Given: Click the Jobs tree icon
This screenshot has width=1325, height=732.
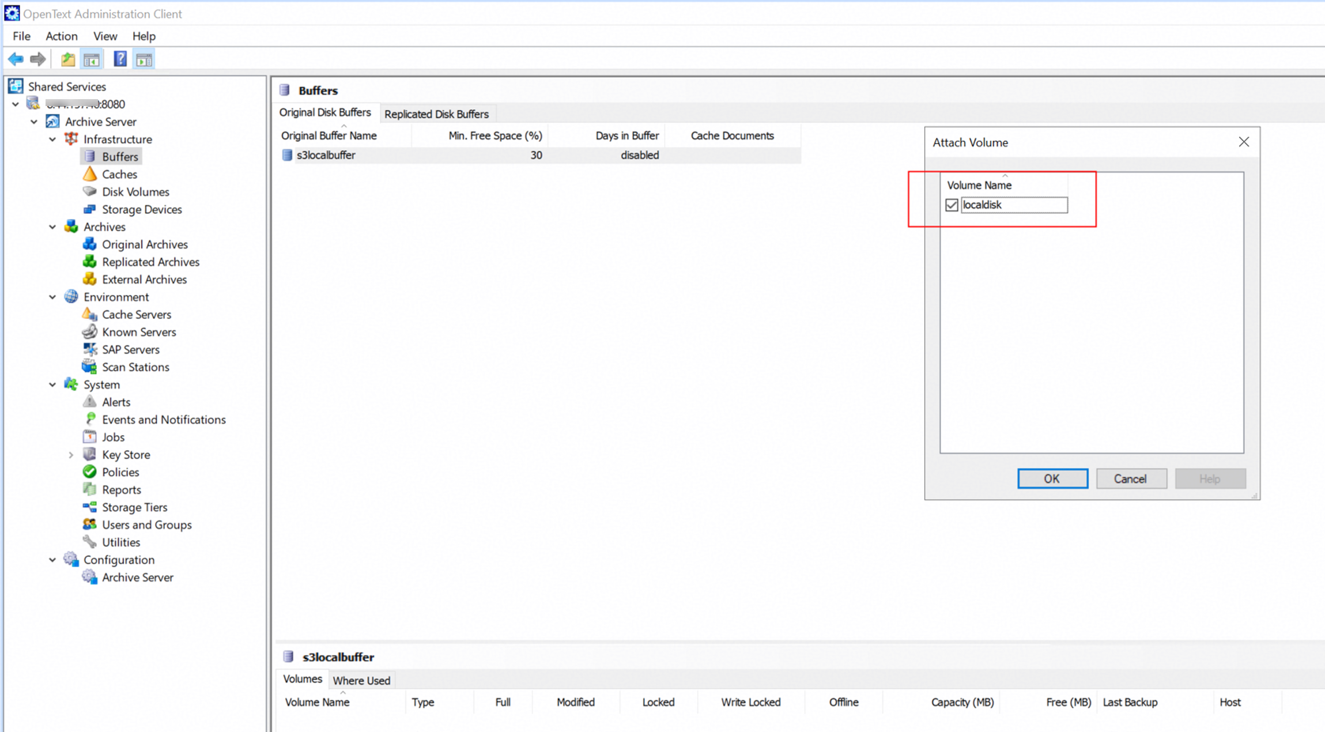Looking at the screenshot, I should click(90, 437).
